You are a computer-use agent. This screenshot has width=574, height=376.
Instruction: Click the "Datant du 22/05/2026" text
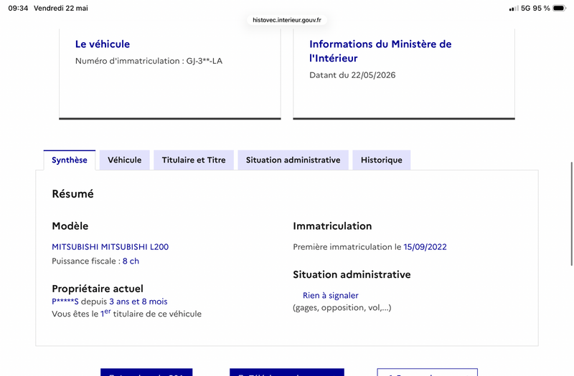click(352, 75)
